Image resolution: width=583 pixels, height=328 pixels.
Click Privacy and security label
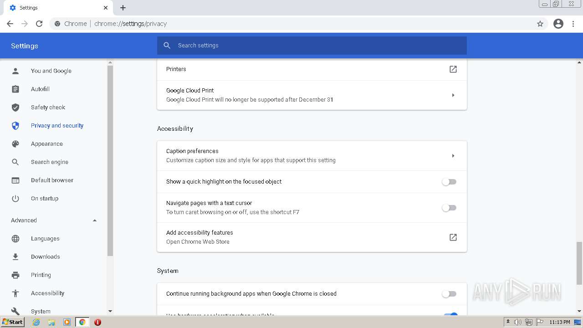57,125
